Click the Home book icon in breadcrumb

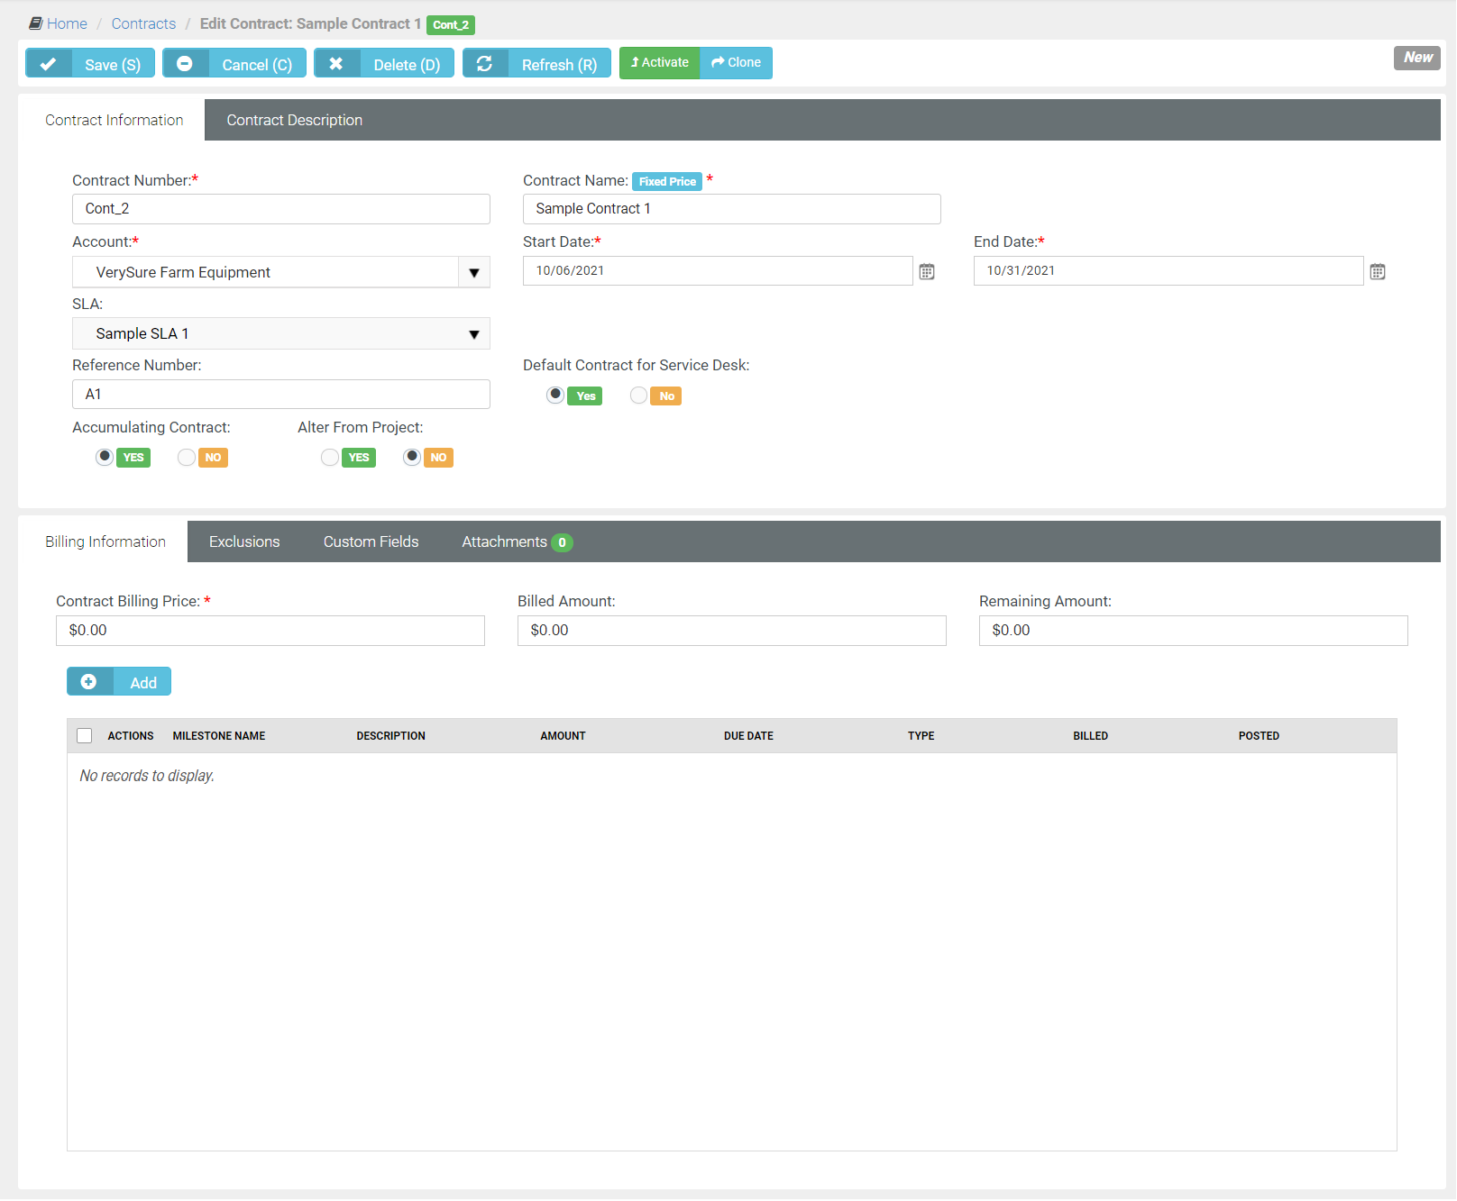tap(36, 23)
